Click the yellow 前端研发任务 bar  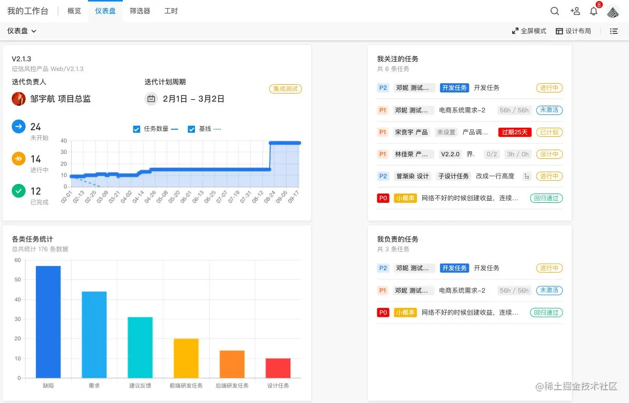pos(186,359)
